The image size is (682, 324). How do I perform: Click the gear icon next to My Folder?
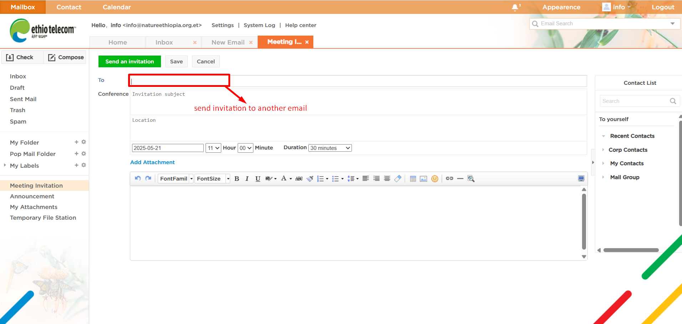pyautogui.click(x=84, y=142)
